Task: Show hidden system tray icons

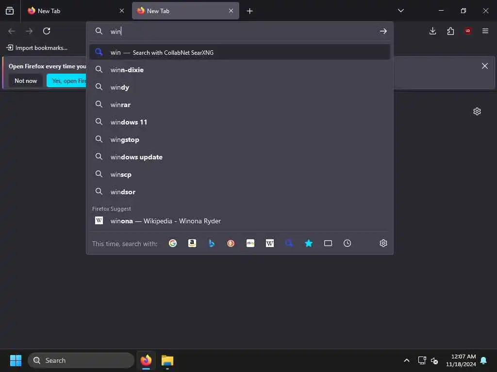Action: 407,360
